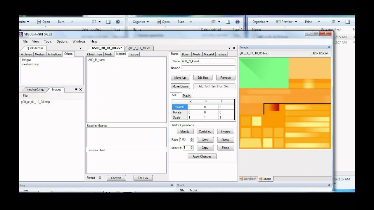Open the Texture tab in editor panel
This screenshot has width=374, height=210.
coord(221,54)
